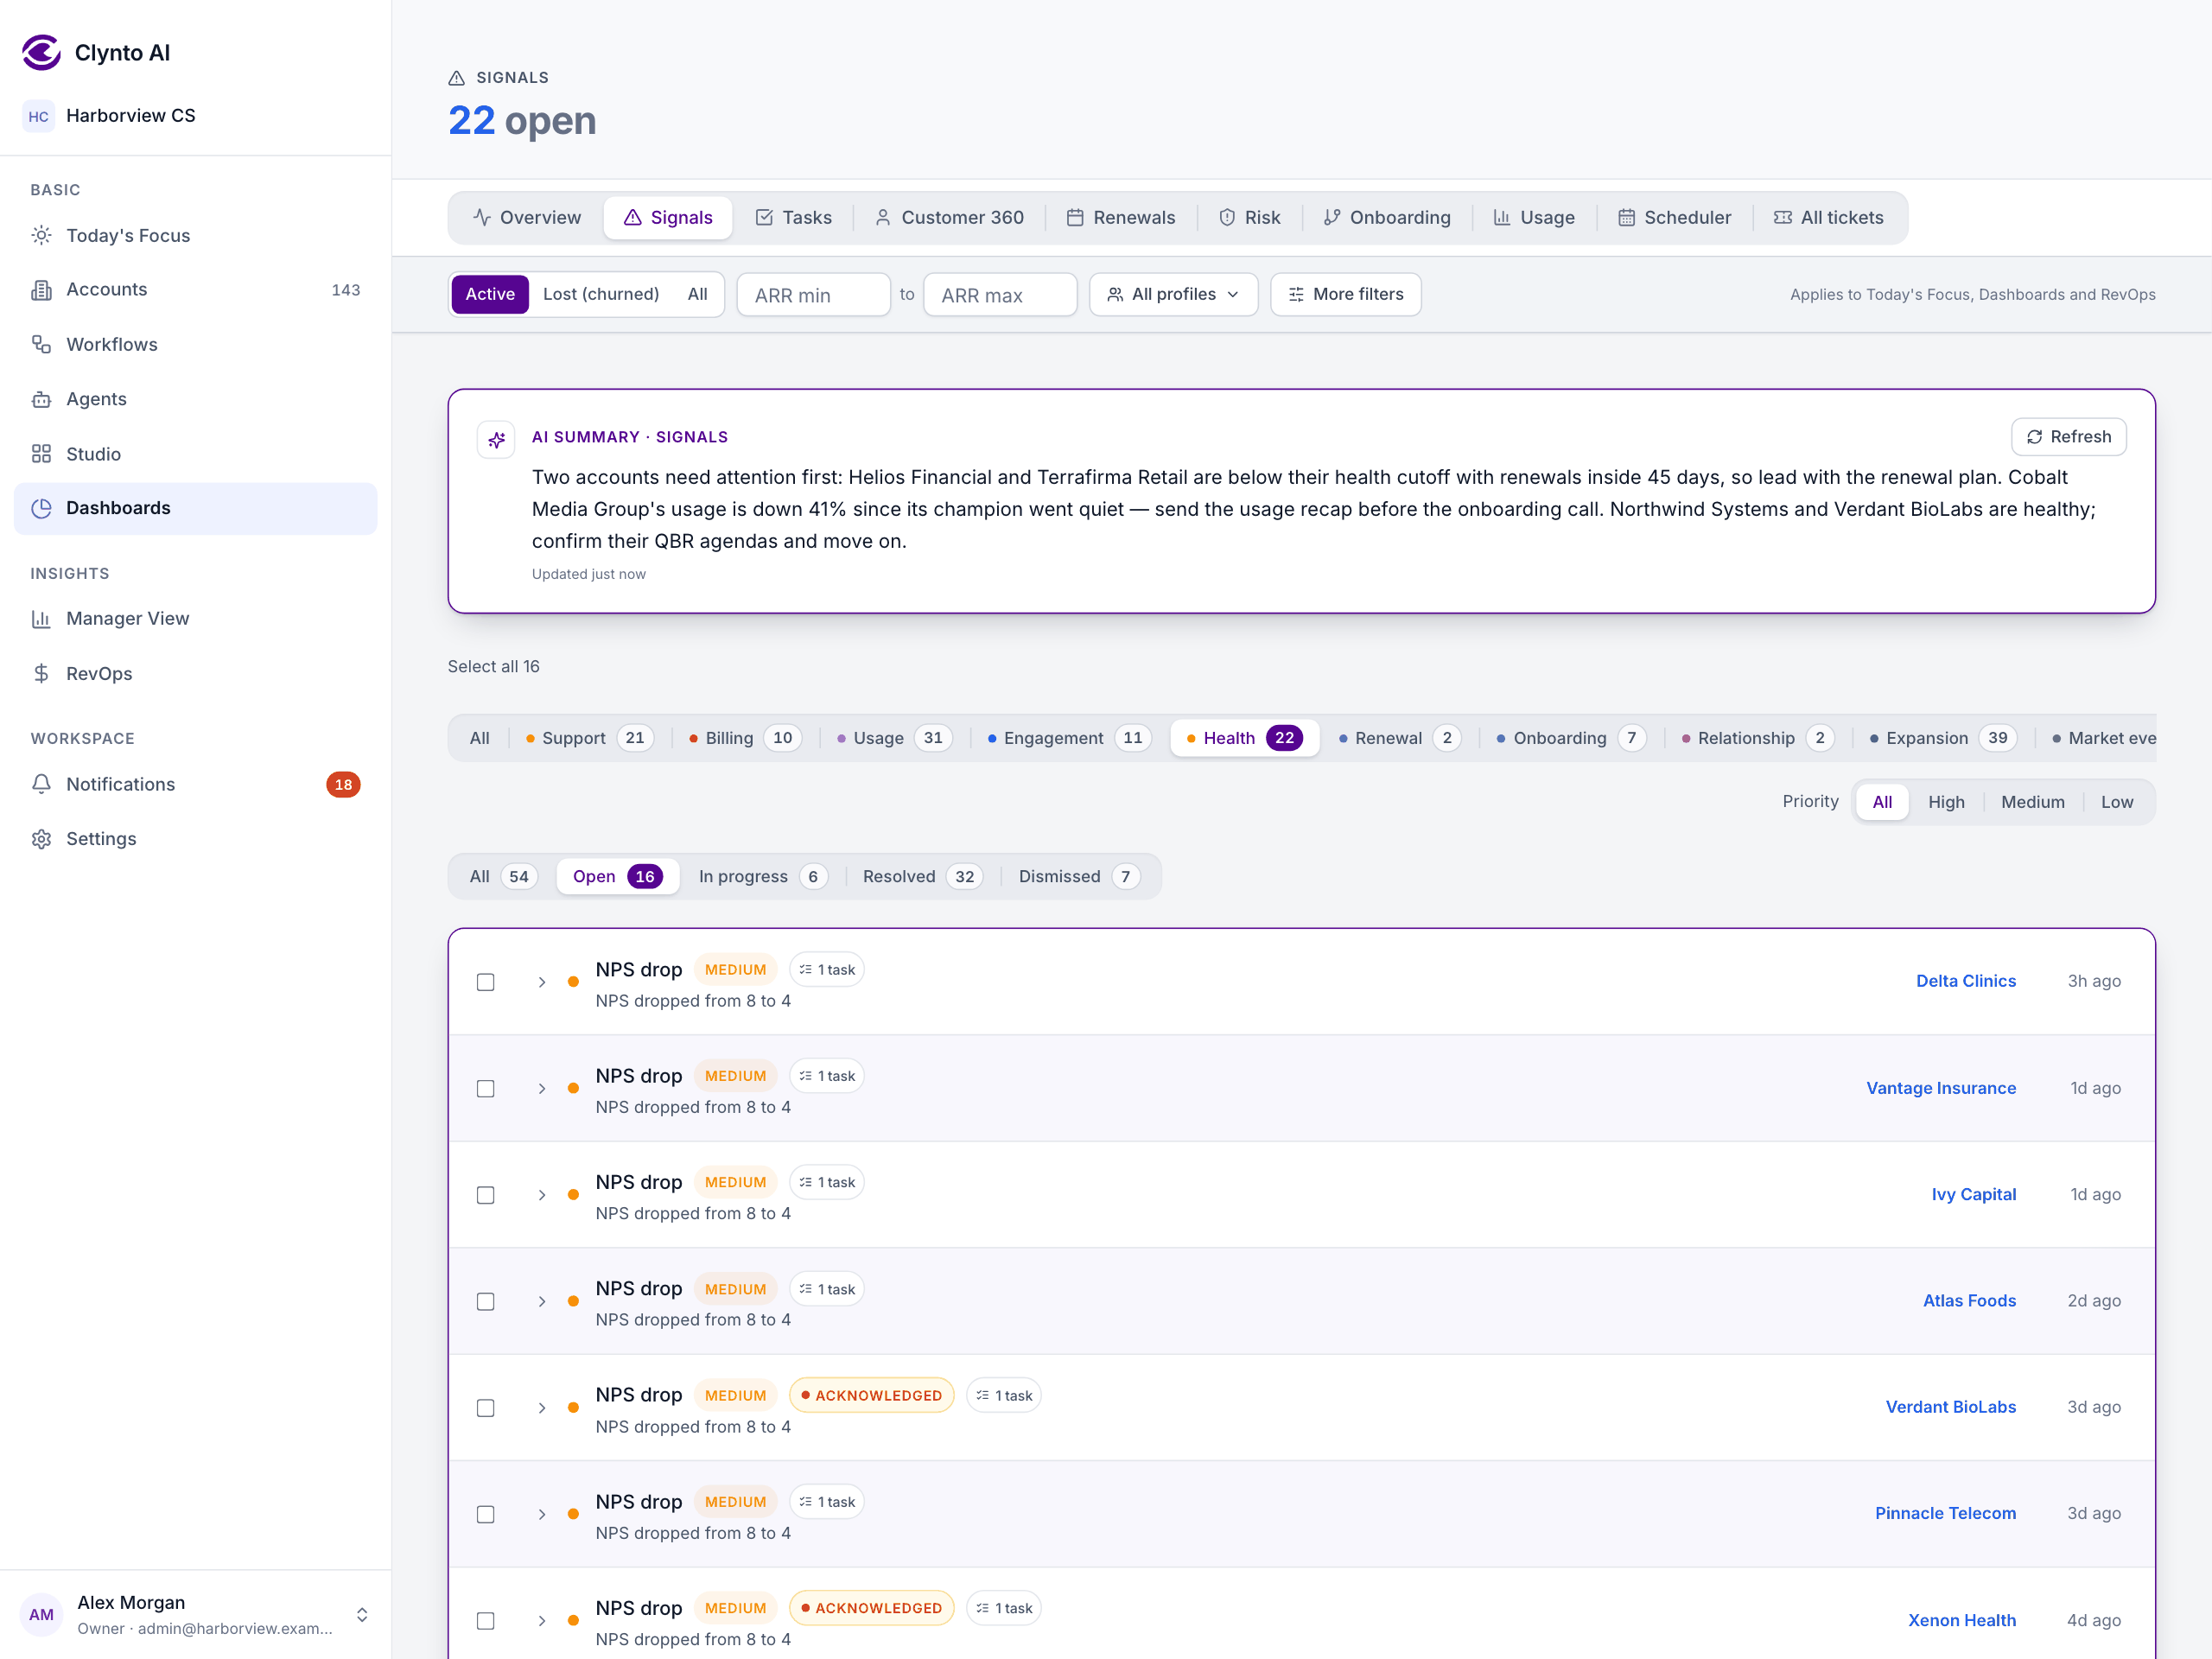Expand the Vantage Insurance signal row

coord(542,1088)
